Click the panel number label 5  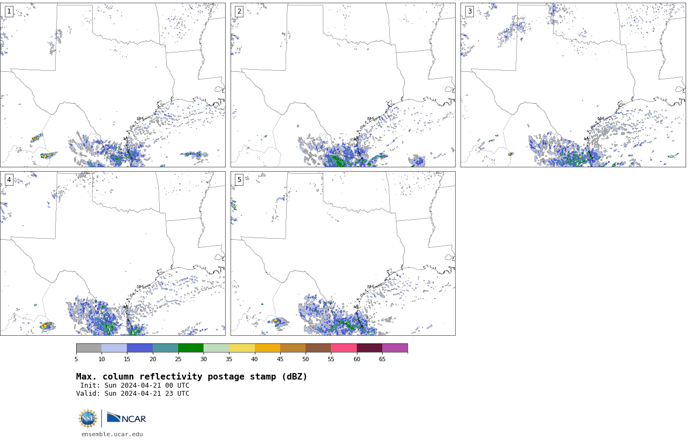[x=239, y=180]
